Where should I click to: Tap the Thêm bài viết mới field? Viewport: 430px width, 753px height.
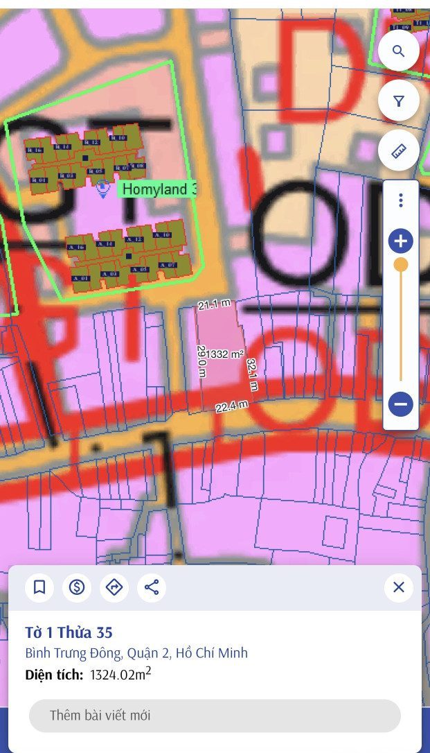click(215, 716)
